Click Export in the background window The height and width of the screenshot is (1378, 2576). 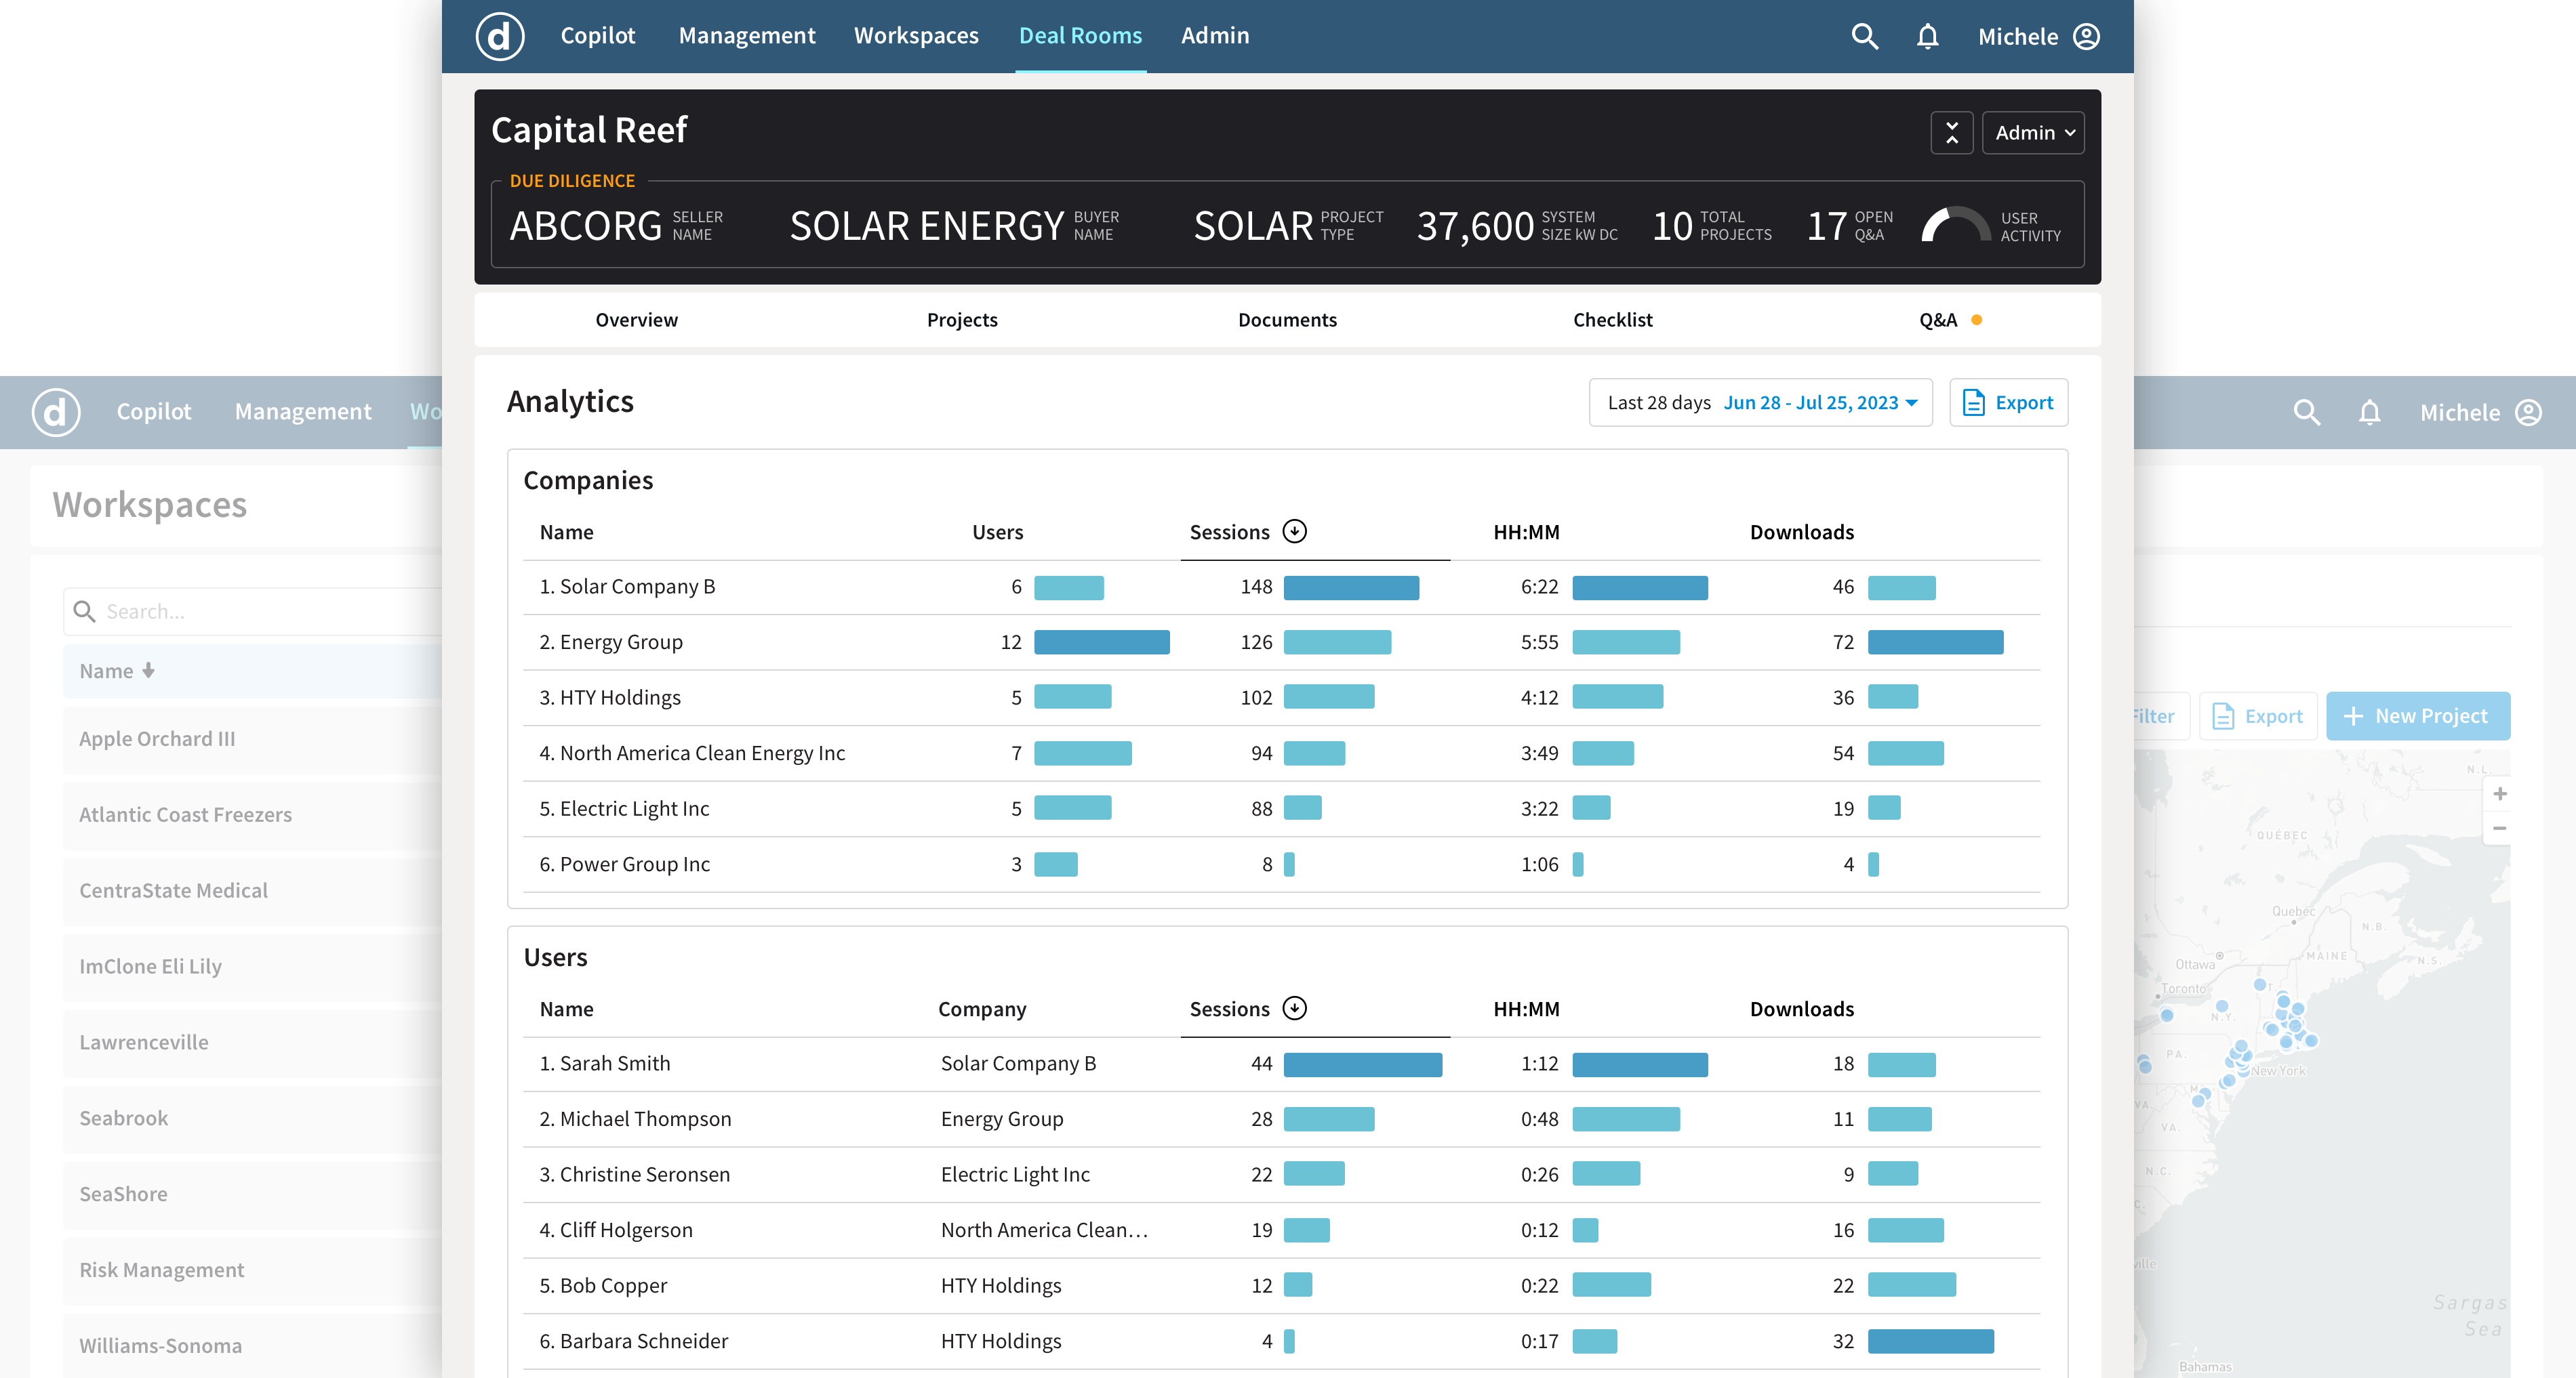click(x=2258, y=717)
